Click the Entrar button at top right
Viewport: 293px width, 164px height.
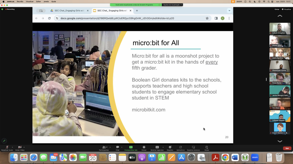pyautogui.click(x=277, y=9)
